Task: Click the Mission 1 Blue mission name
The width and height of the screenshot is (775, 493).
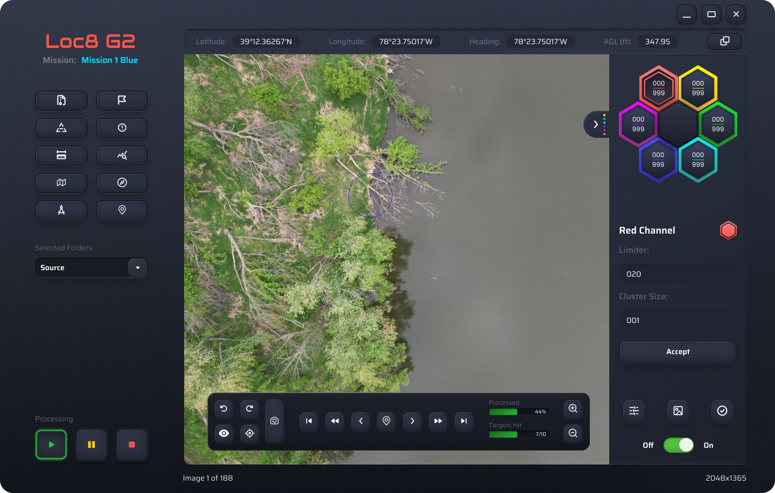Action: pos(110,60)
